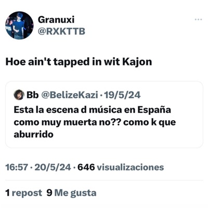Click the tweet text mentioning Kajon
Screen dimensions: 208x208
coord(79,62)
